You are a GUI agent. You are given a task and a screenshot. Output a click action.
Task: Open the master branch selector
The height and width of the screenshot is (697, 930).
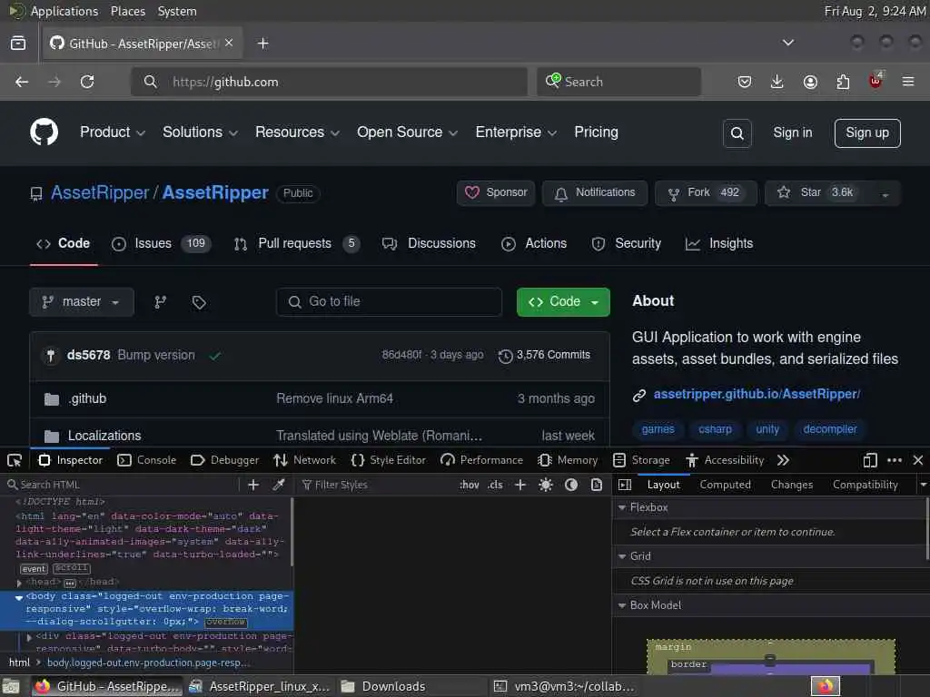point(81,302)
